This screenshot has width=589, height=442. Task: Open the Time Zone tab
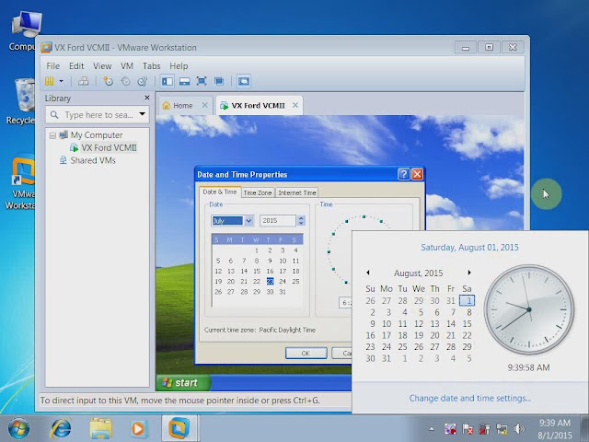(258, 192)
